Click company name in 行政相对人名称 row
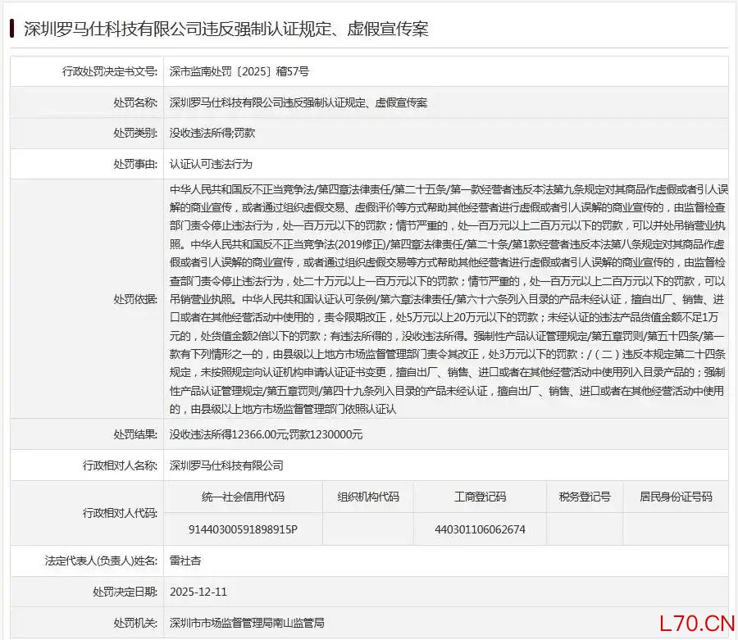This screenshot has width=738, height=640. 226,465
